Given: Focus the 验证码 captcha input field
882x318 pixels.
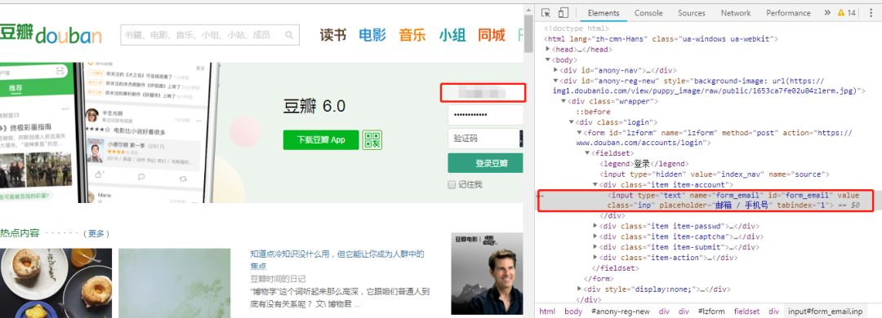Looking at the screenshot, I should pyautogui.click(x=483, y=139).
